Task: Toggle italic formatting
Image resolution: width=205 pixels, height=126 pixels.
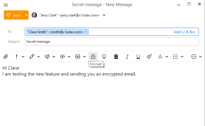Action: click(x=127, y=57)
